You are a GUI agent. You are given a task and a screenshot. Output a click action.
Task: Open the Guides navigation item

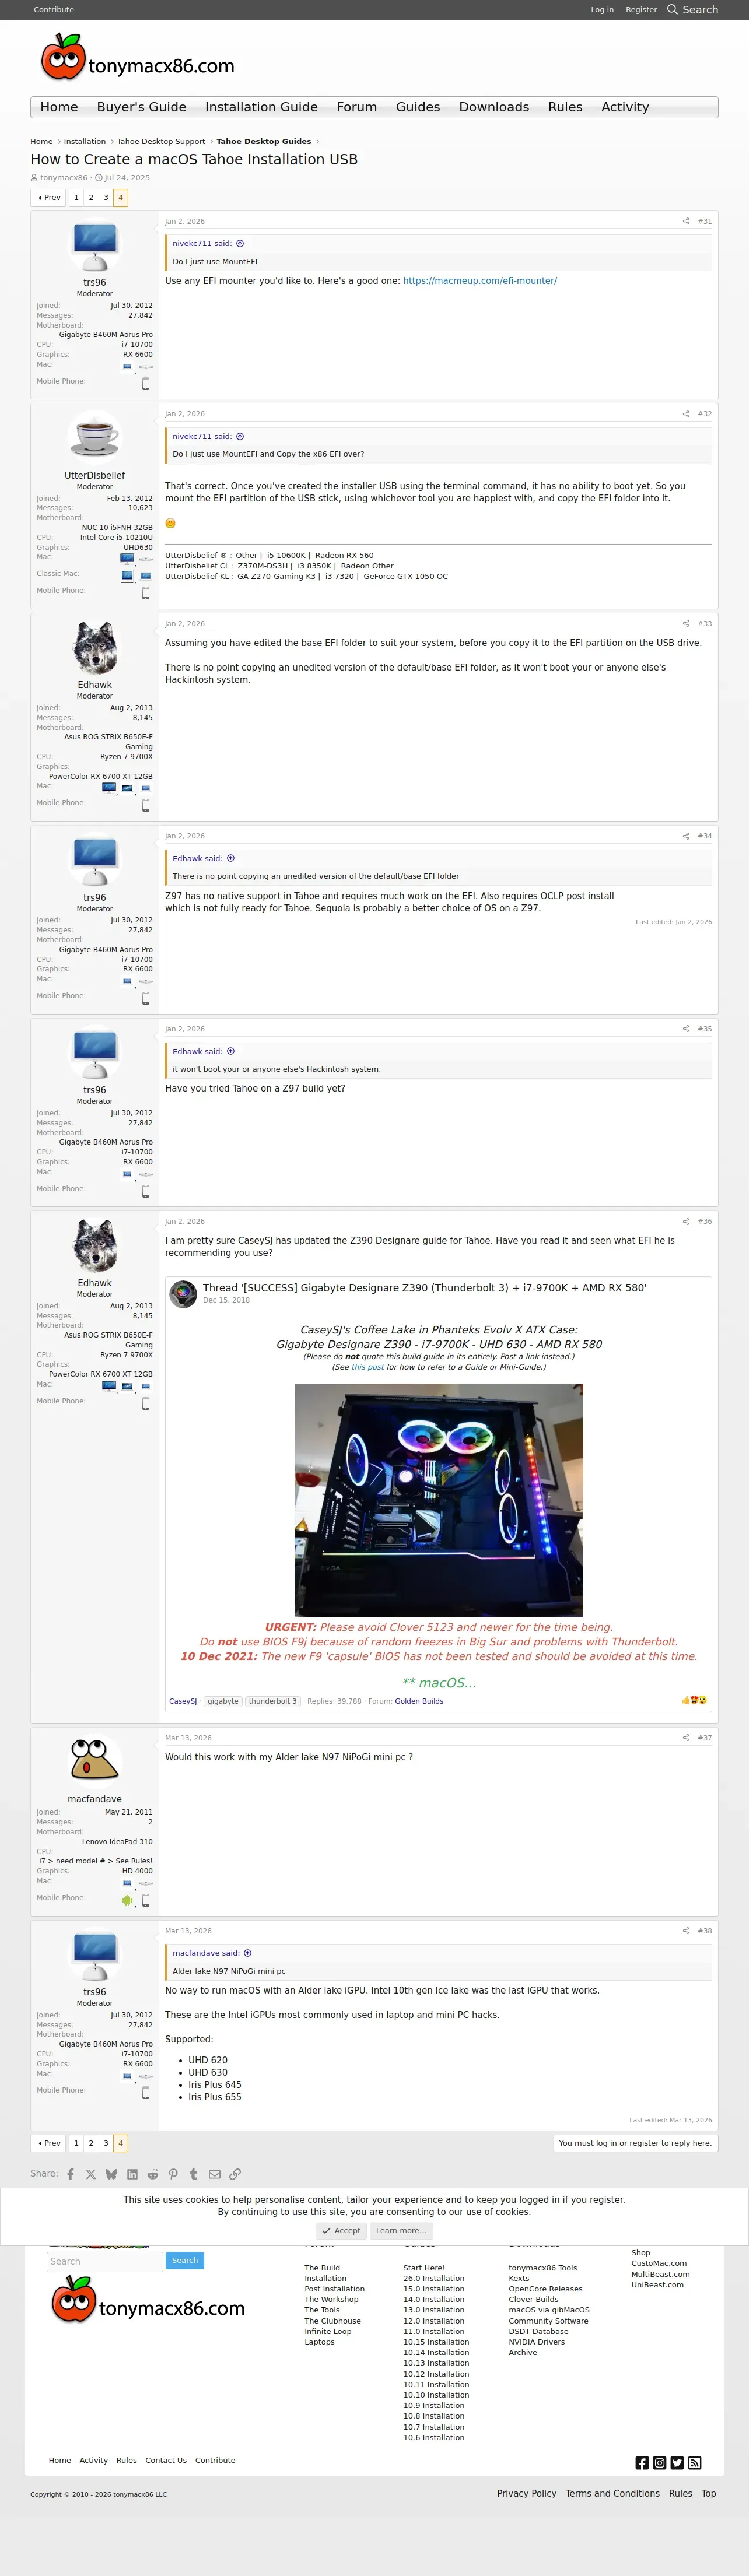click(418, 107)
